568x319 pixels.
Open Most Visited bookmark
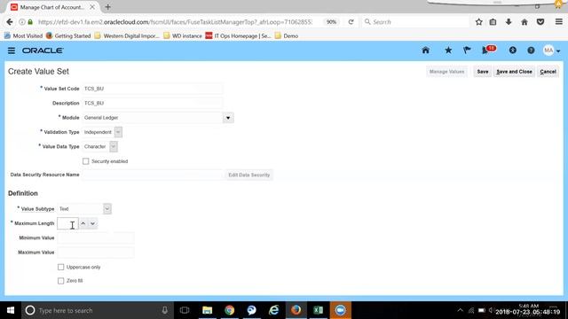click(x=23, y=35)
